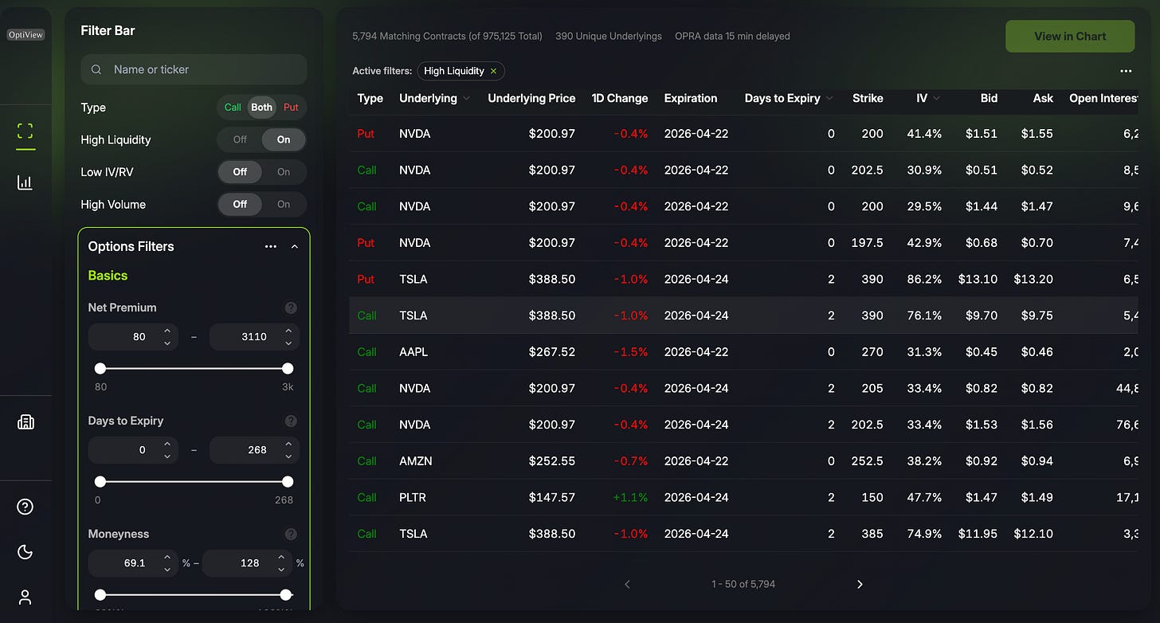Collapse the Options Filters section

coord(295,246)
